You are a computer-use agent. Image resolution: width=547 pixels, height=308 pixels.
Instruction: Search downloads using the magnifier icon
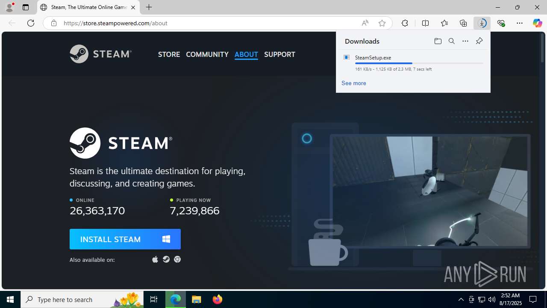[x=451, y=41]
